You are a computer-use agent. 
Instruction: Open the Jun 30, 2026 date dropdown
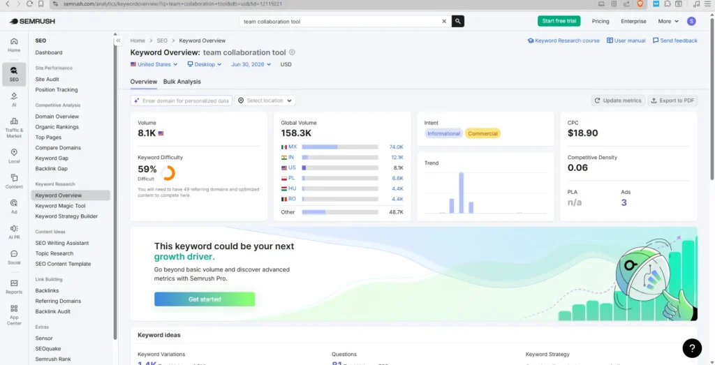tap(251, 64)
